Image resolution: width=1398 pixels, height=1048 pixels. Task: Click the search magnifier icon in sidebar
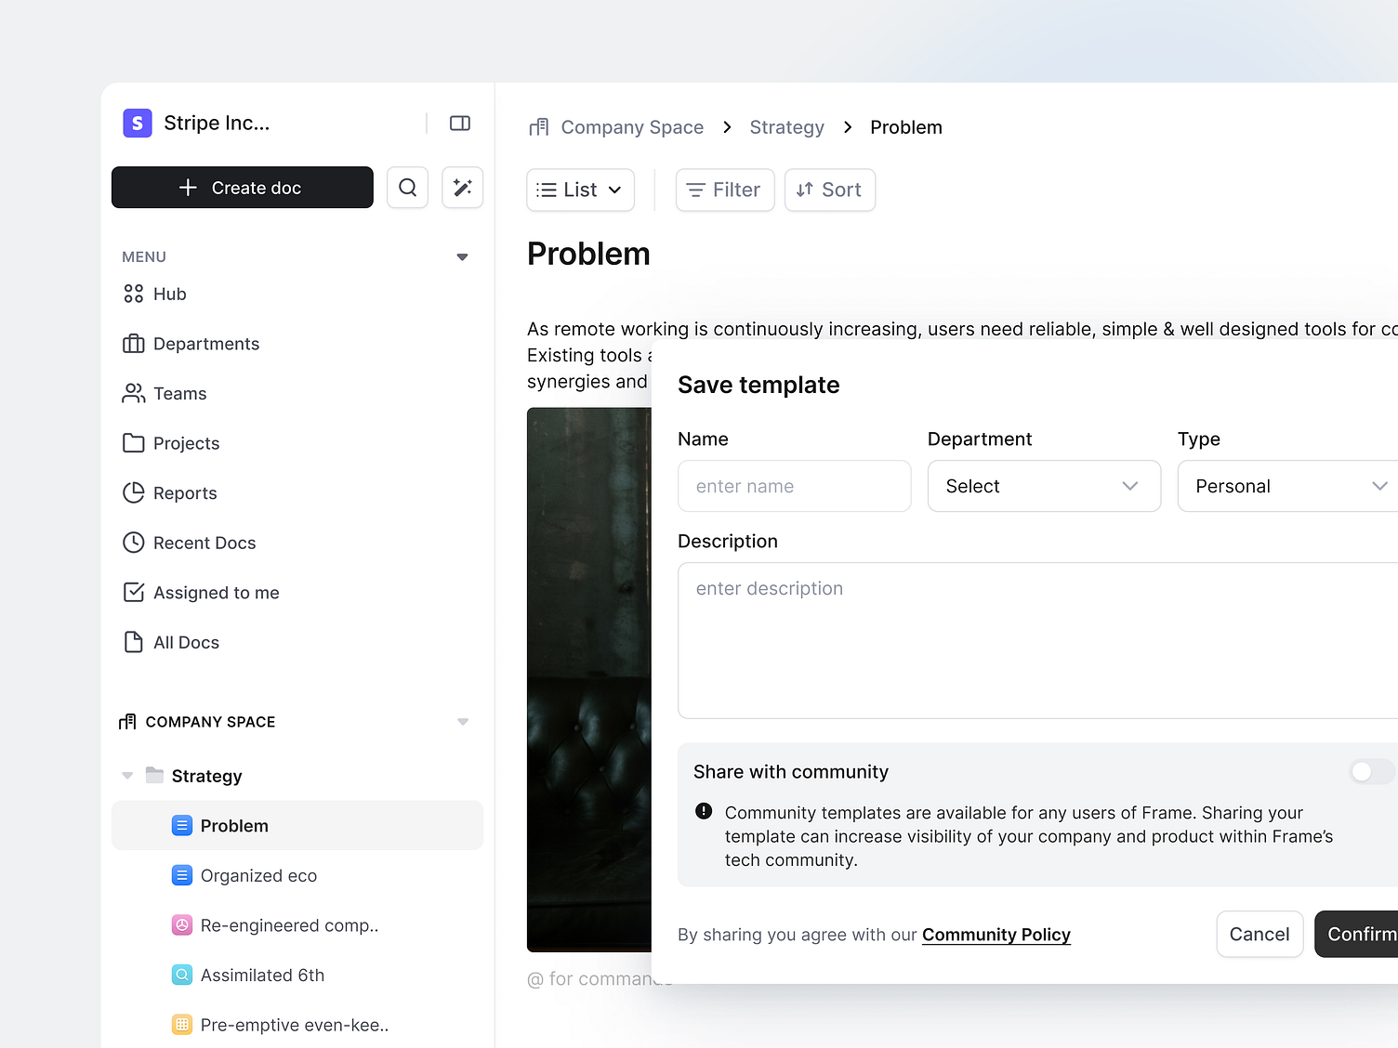(x=407, y=188)
